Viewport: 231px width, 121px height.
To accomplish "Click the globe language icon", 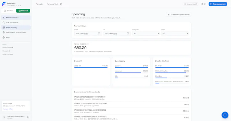I will coord(202,4).
